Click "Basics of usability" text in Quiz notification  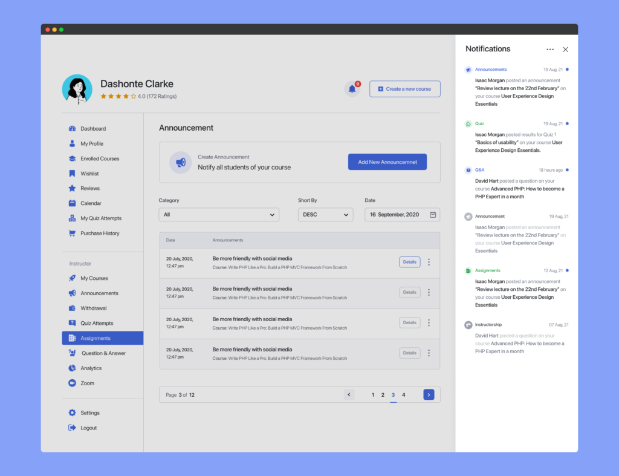pos(496,143)
